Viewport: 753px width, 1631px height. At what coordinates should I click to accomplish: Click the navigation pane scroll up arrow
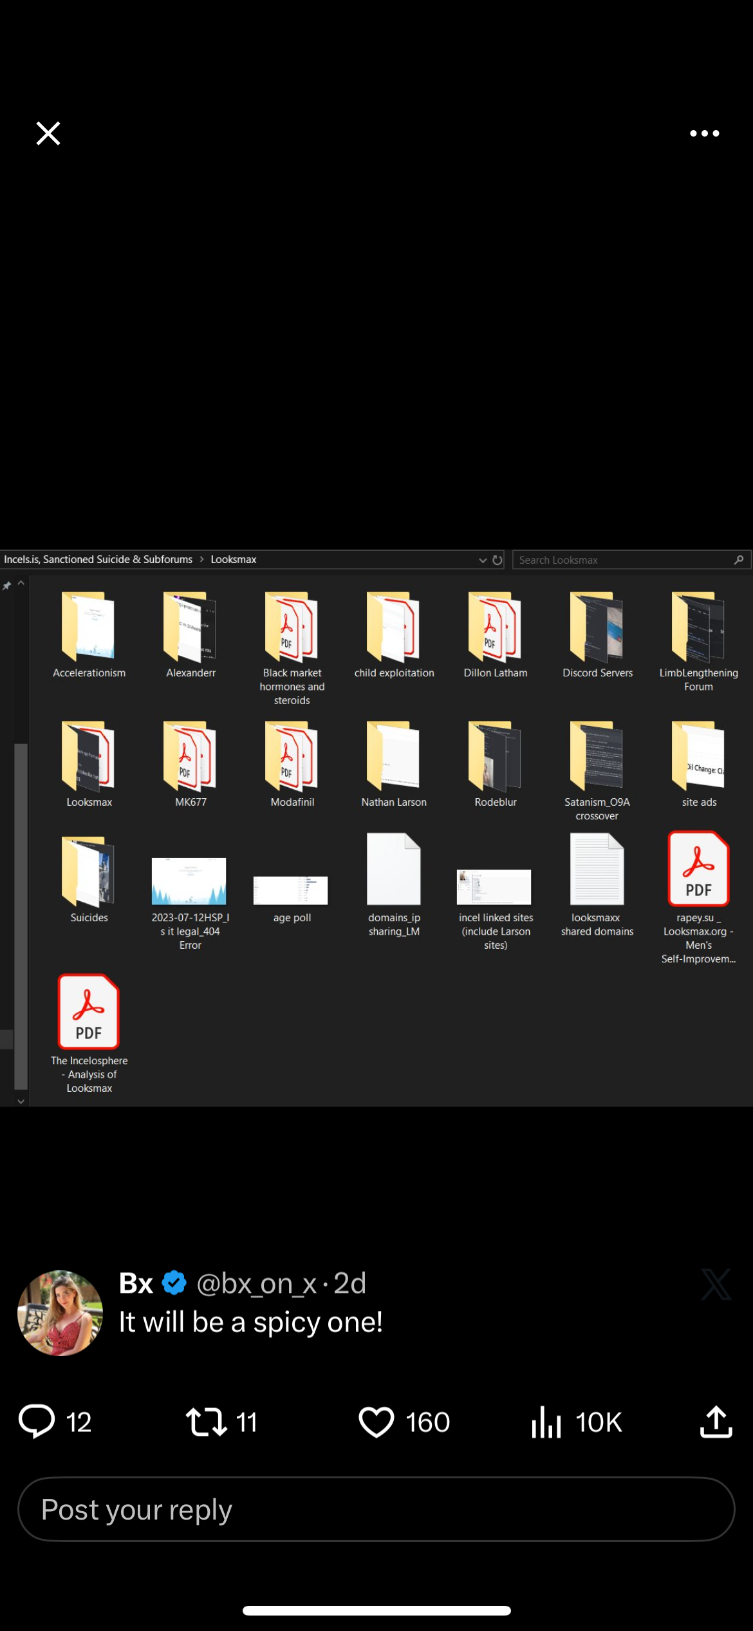tap(21, 583)
